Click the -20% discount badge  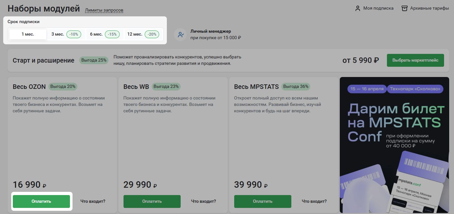coord(152,34)
